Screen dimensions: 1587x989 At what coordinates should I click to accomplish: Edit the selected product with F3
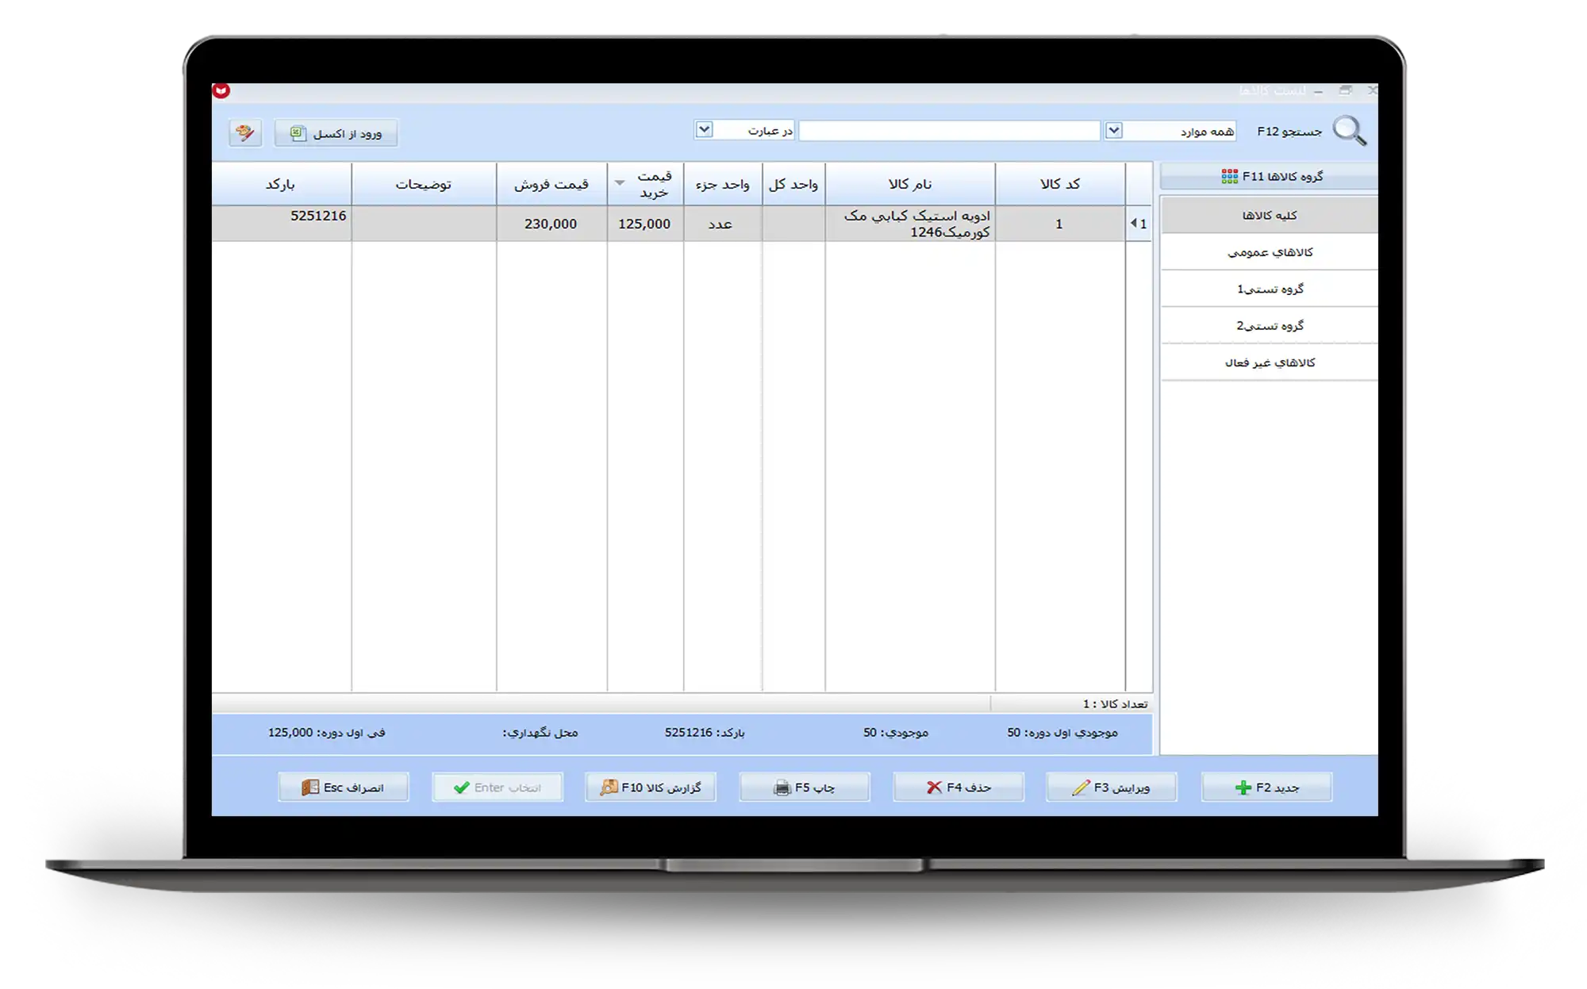tap(1111, 787)
